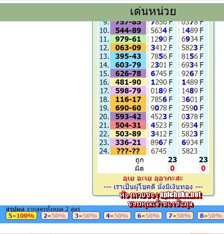The image size is (224, 234).
Task: Click the เด่นหน่วย green header banner
Action: click(x=112, y=12)
